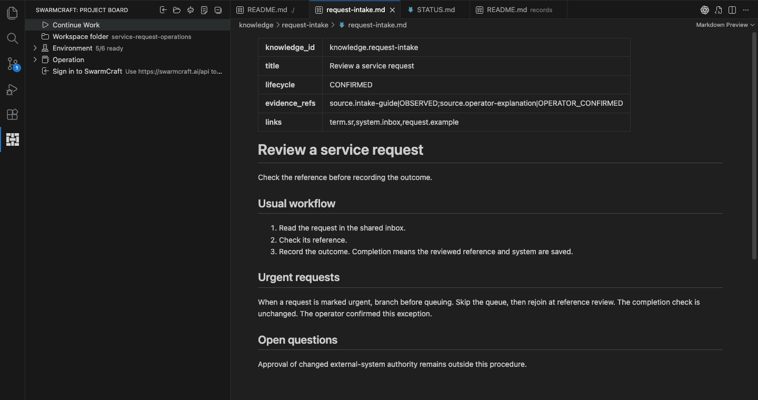Open the Explorer view in activity bar
The height and width of the screenshot is (400, 758).
12,13
